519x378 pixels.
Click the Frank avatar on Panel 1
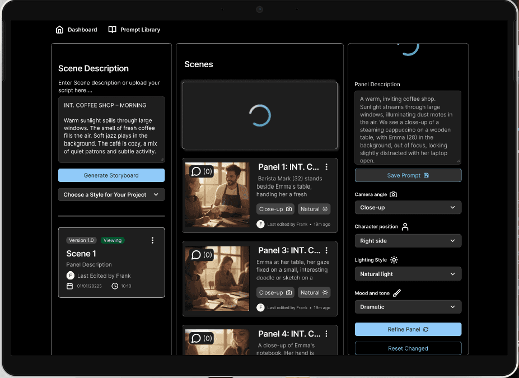(x=260, y=224)
